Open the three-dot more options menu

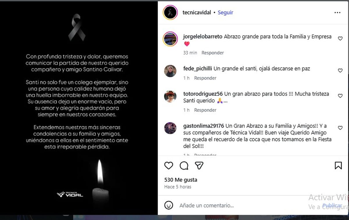(x=337, y=12)
